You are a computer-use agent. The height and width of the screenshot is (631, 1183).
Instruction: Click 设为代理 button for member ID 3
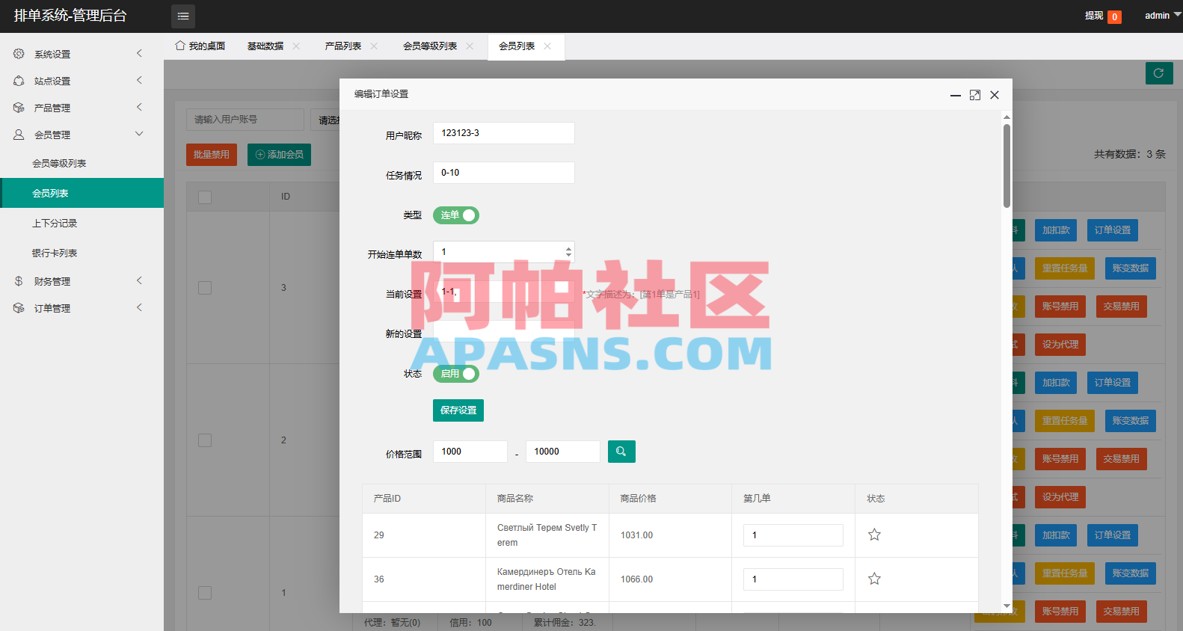[x=1060, y=345]
